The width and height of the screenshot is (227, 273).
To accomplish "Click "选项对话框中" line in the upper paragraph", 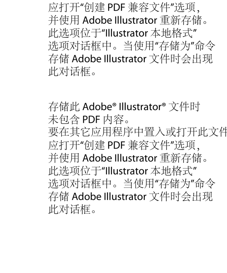I will tap(132, 46).
